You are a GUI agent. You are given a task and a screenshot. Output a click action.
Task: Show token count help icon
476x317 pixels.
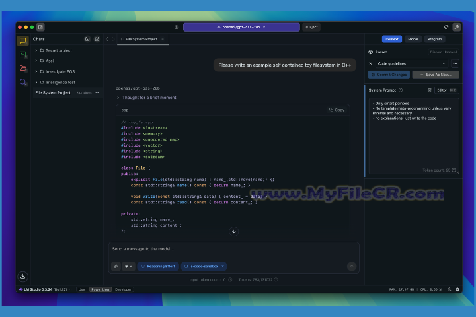click(x=454, y=170)
